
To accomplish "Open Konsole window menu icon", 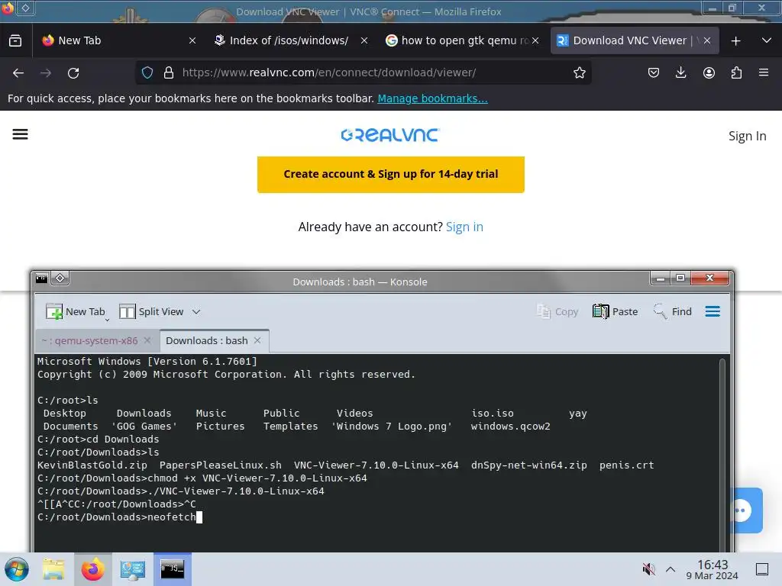I will [x=42, y=278].
